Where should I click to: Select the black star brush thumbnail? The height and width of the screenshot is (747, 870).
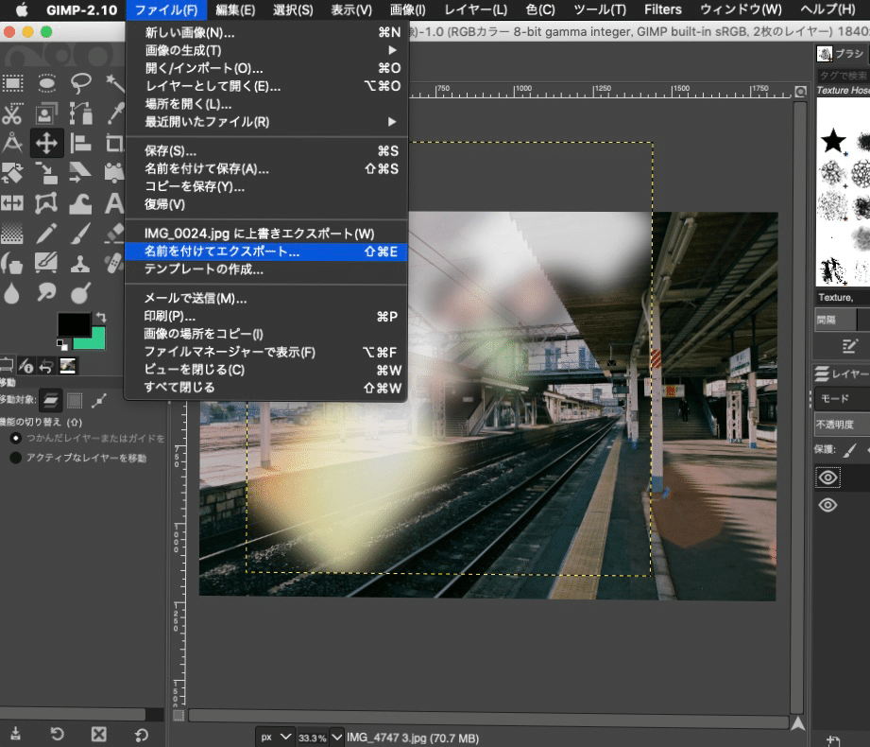click(x=833, y=141)
